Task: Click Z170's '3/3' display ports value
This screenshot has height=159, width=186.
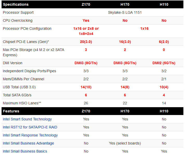Action: tap(86, 71)
